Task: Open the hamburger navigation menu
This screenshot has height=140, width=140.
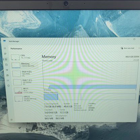Action: pos(5,48)
